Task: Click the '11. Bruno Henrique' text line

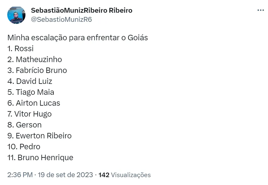Action: [x=40, y=157]
